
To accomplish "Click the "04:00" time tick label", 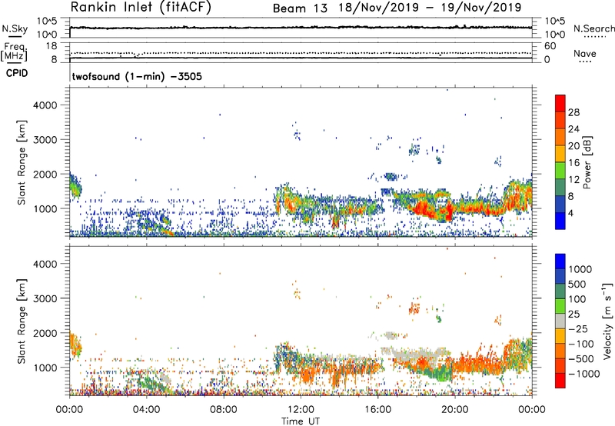I will coord(146,410).
